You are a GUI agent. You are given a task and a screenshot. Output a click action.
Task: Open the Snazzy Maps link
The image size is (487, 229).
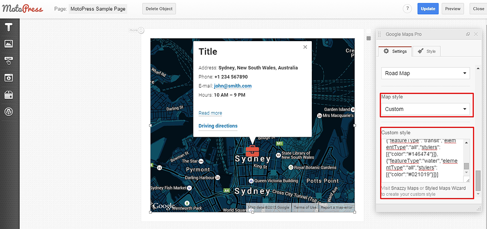405,188
